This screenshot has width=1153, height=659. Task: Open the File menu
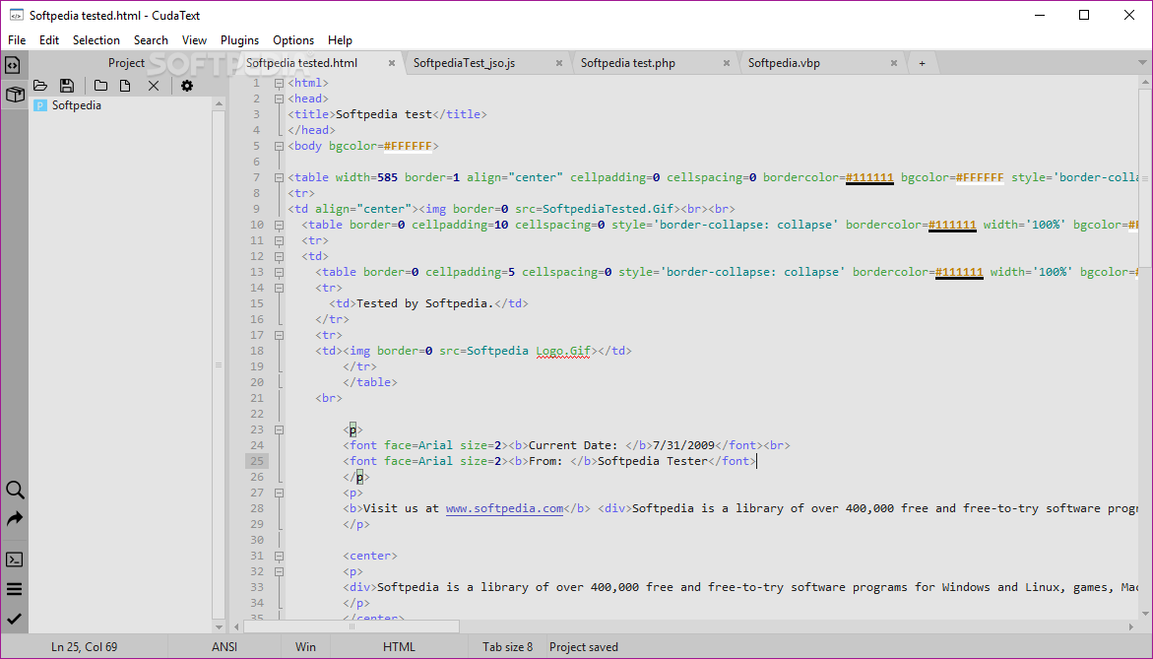(17, 40)
